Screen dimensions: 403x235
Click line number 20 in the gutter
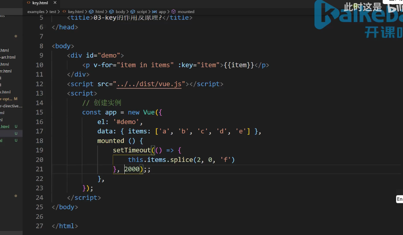(40, 160)
